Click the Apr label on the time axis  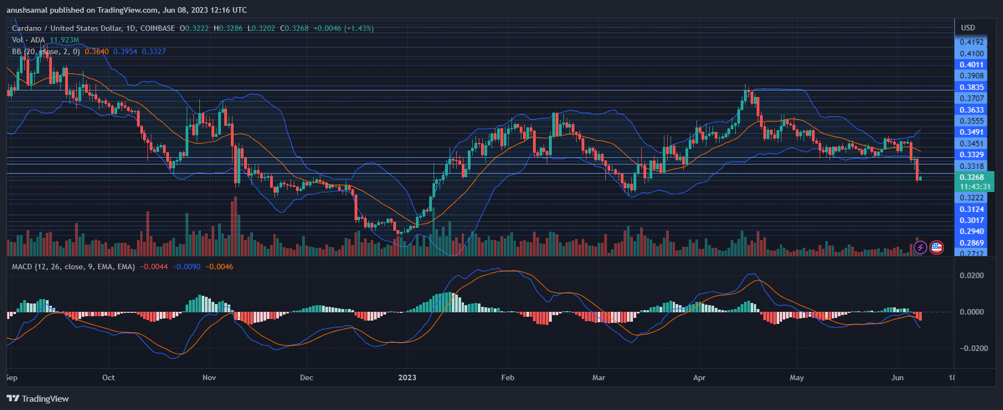[699, 377]
